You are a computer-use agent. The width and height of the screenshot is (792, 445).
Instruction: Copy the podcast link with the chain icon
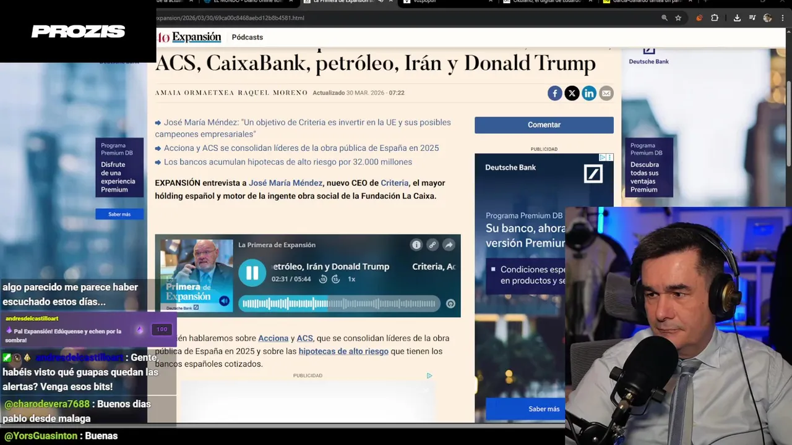(433, 245)
